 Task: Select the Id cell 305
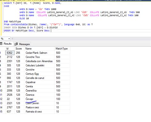point(10,65)
